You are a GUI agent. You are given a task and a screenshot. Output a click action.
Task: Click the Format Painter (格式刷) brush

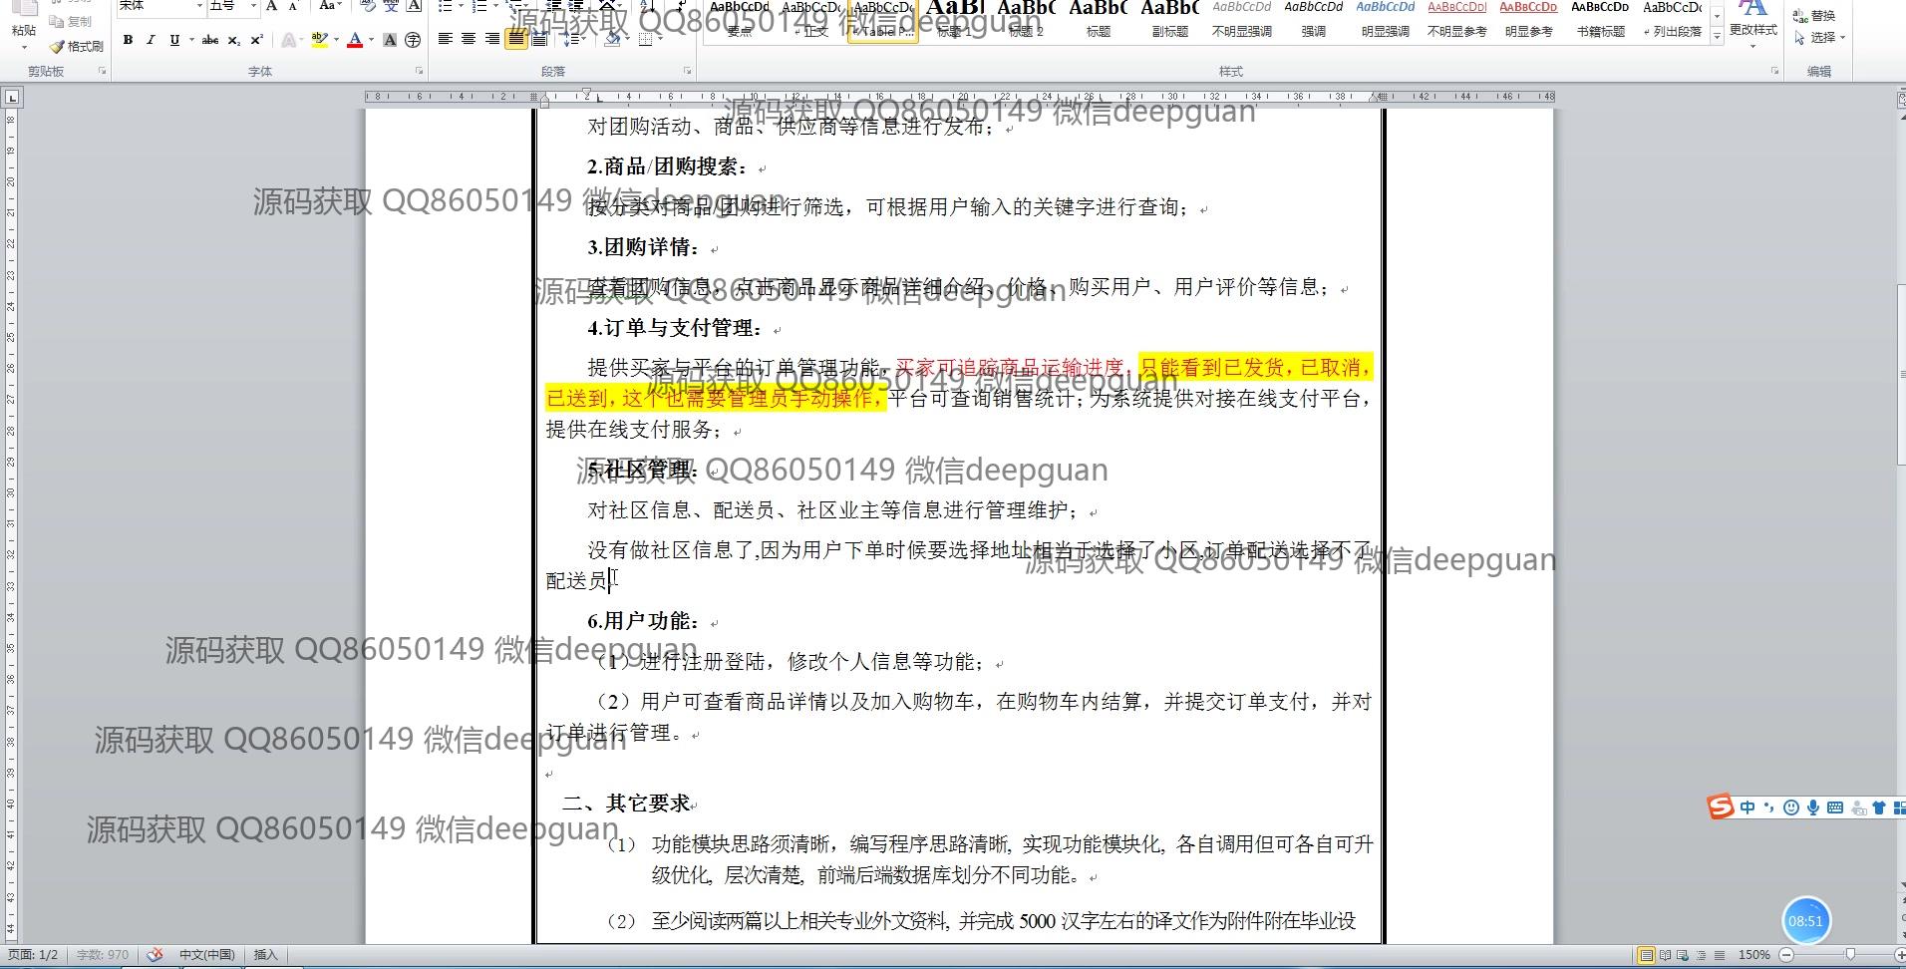tap(77, 46)
